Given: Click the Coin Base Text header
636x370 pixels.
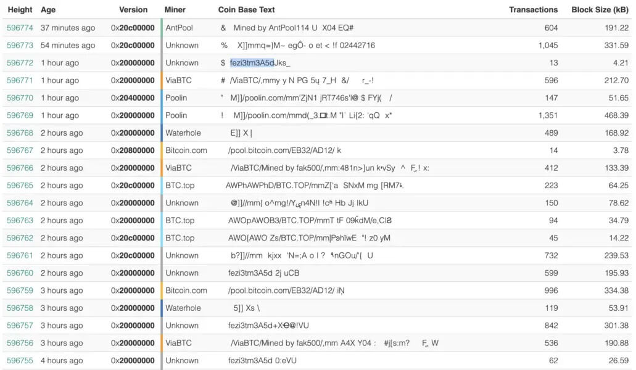Looking at the screenshot, I should click(x=247, y=10).
